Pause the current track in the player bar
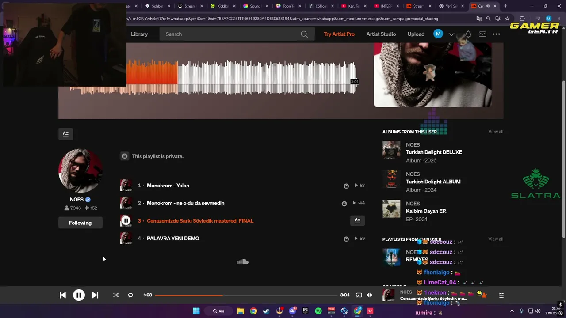Image resolution: width=566 pixels, height=318 pixels. (79, 295)
